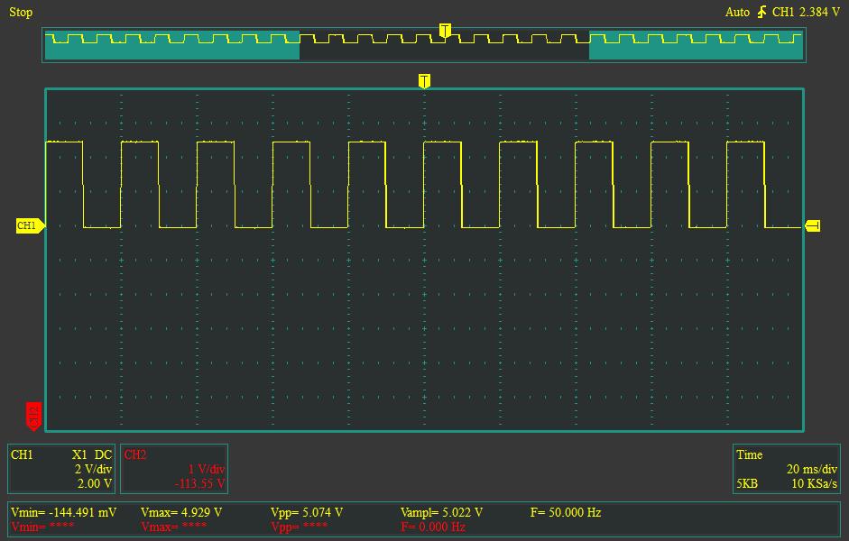Select the Auto trigger mode label
This screenshot has width=849, height=541.
(737, 12)
